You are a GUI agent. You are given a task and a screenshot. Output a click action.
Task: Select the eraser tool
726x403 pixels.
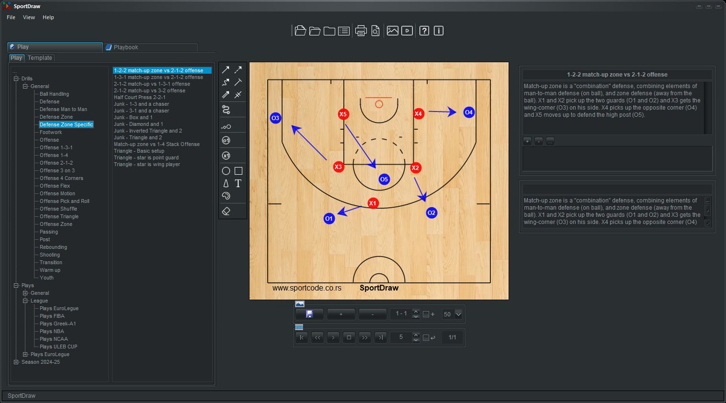227,211
